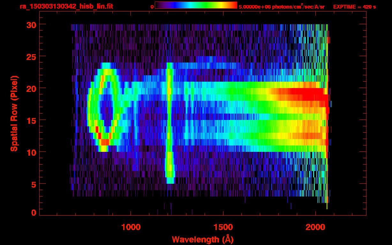This screenshot has height=245, width=392.
Task: Click the 5.00000e+06 photons colorbar maximum label
Action: click(282, 7)
